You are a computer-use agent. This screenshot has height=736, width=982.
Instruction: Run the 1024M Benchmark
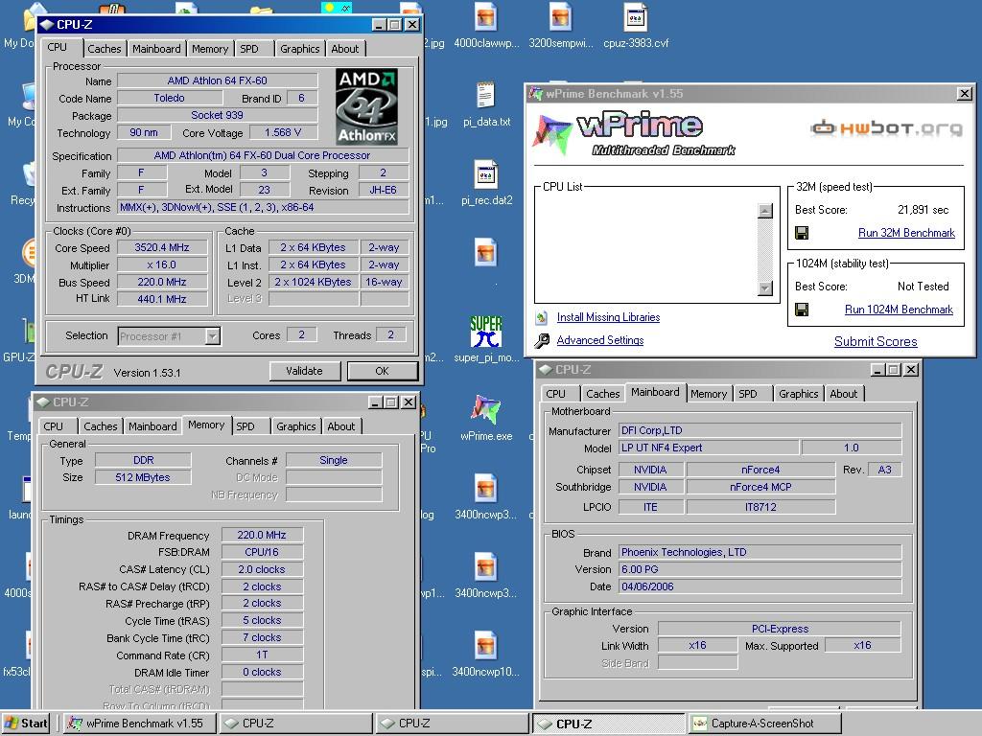pyautogui.click(x=899, y=310)
